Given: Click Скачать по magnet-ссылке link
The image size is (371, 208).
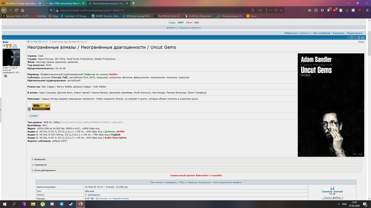Looking at the screenshot, I should point(114,198).
